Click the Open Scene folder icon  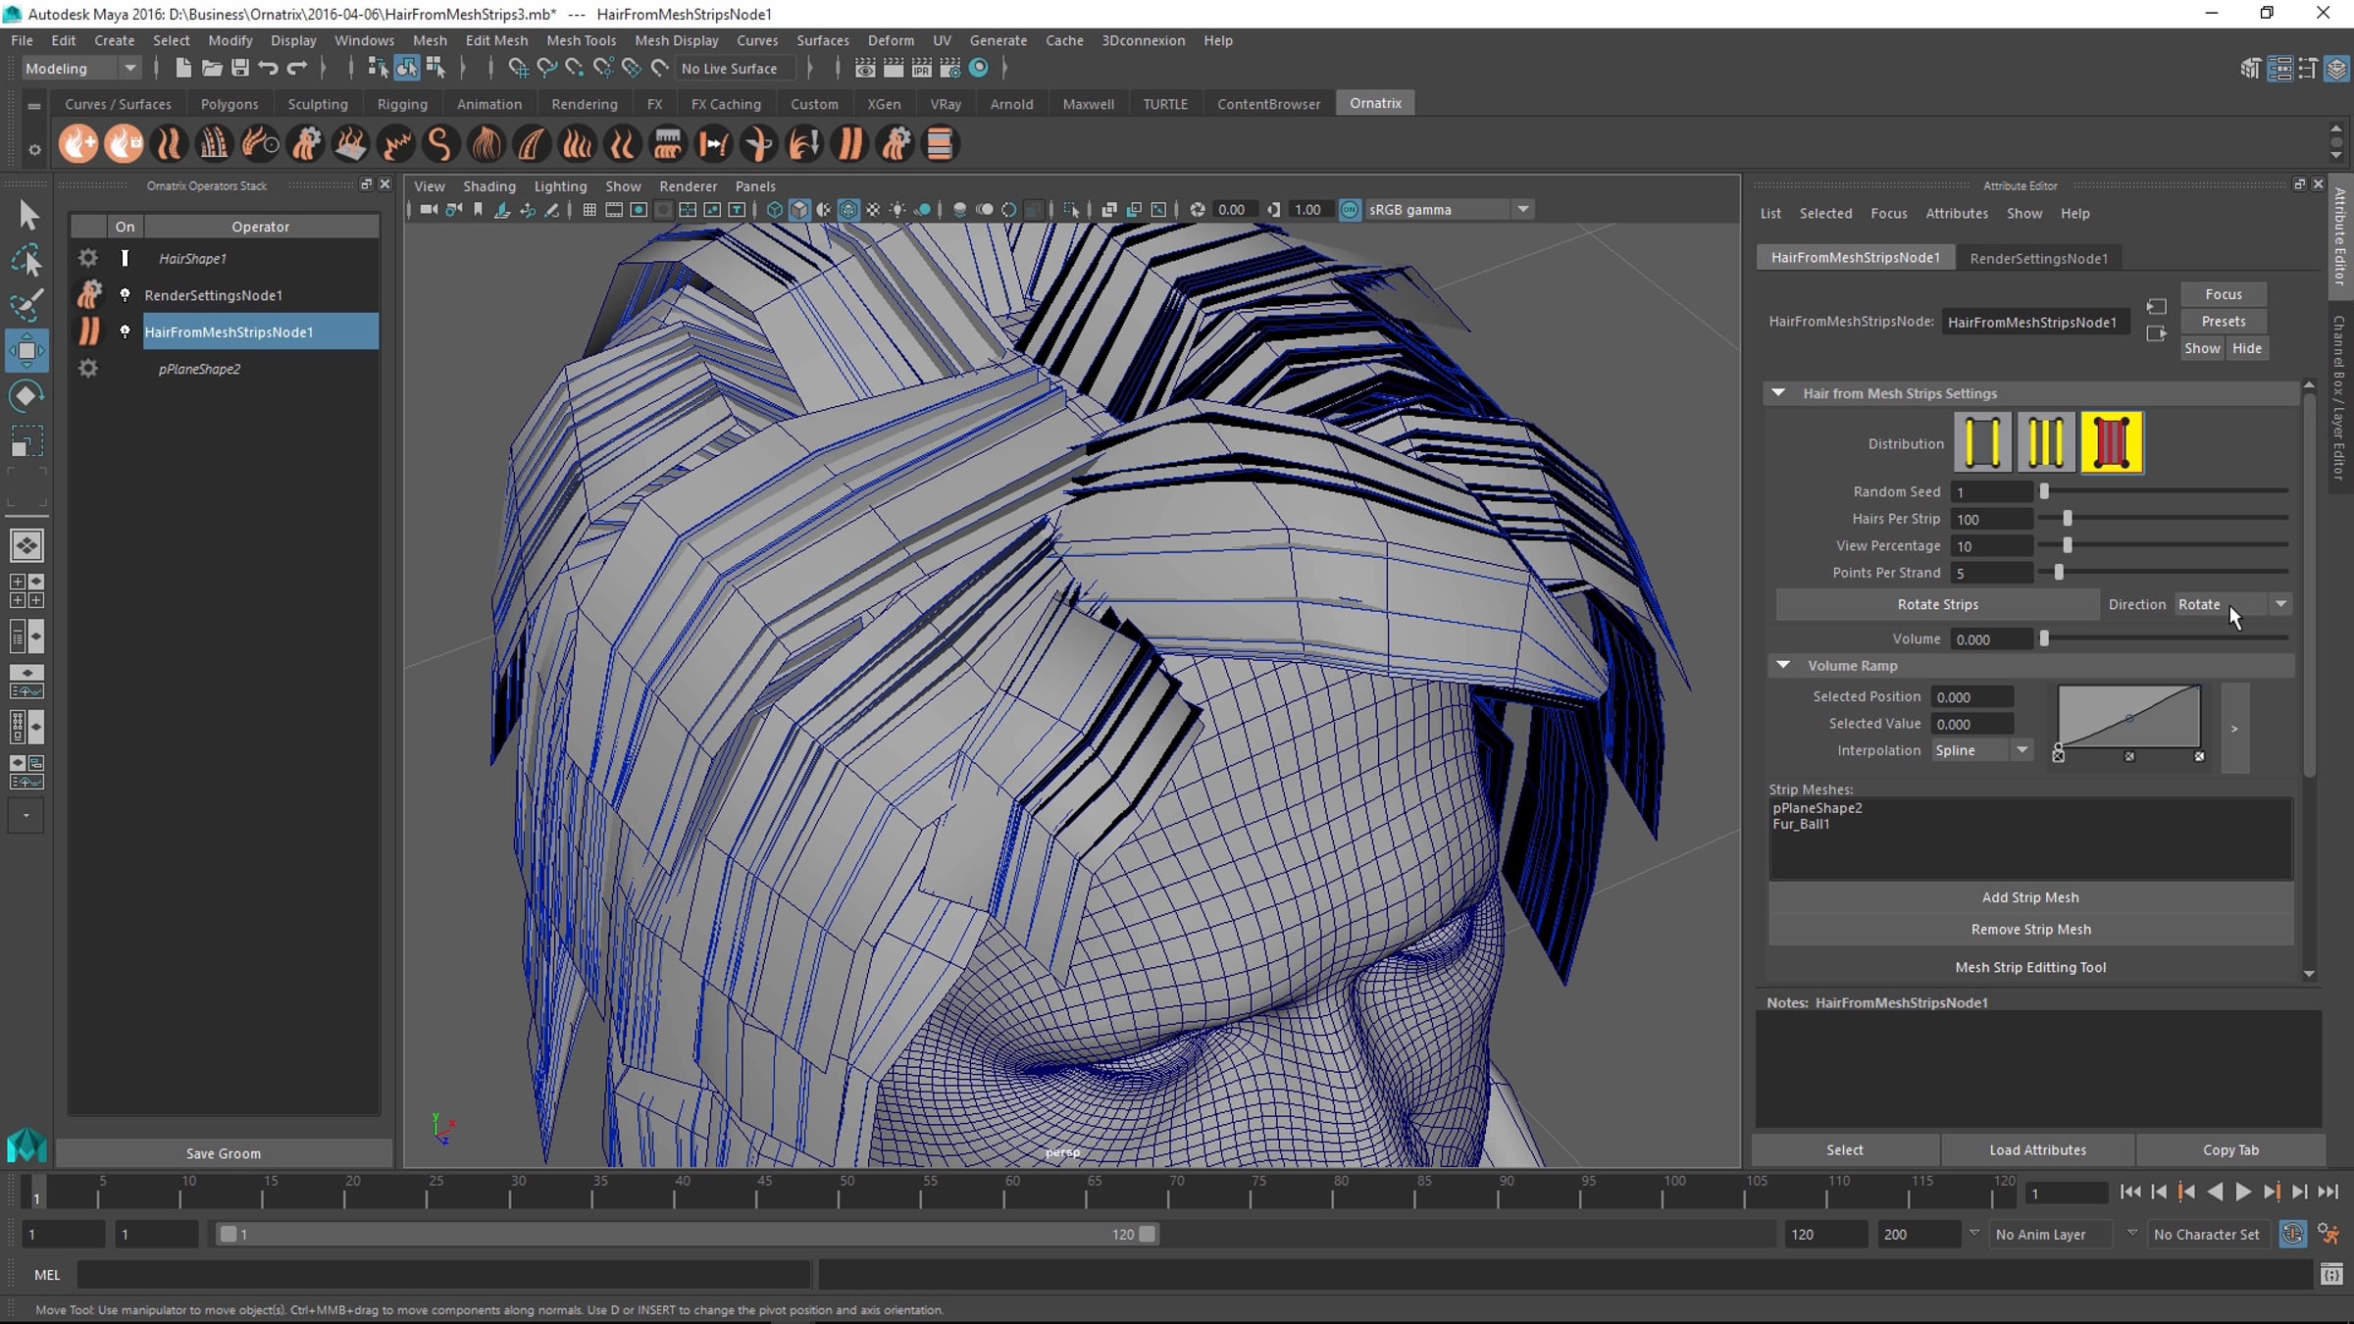coord(212,68)
